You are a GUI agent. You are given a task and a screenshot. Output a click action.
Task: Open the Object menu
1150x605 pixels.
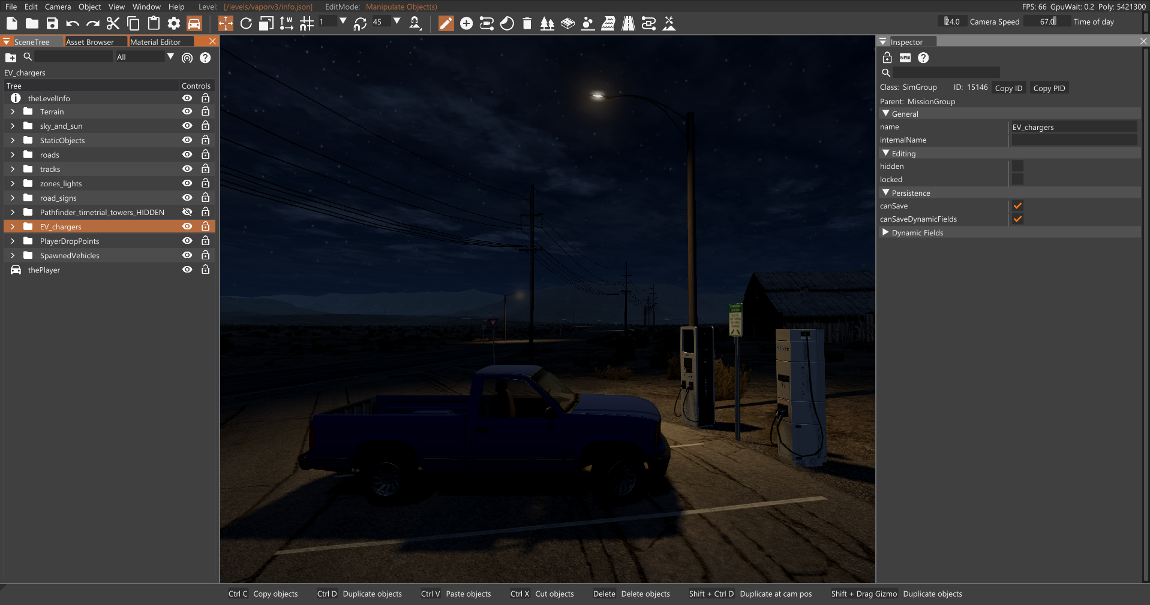(90, 7)
